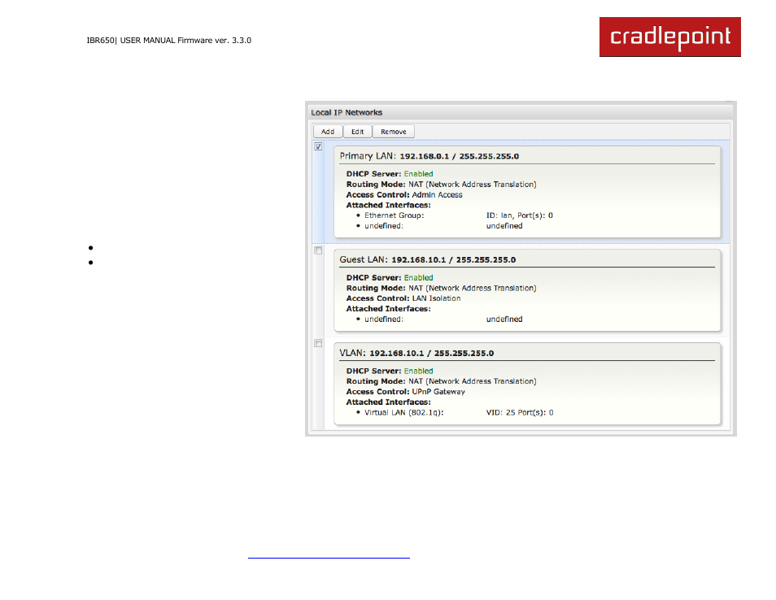This screenshot has width=776, height=600.
Task: Click the Edit button
Action: pos(357,132)
